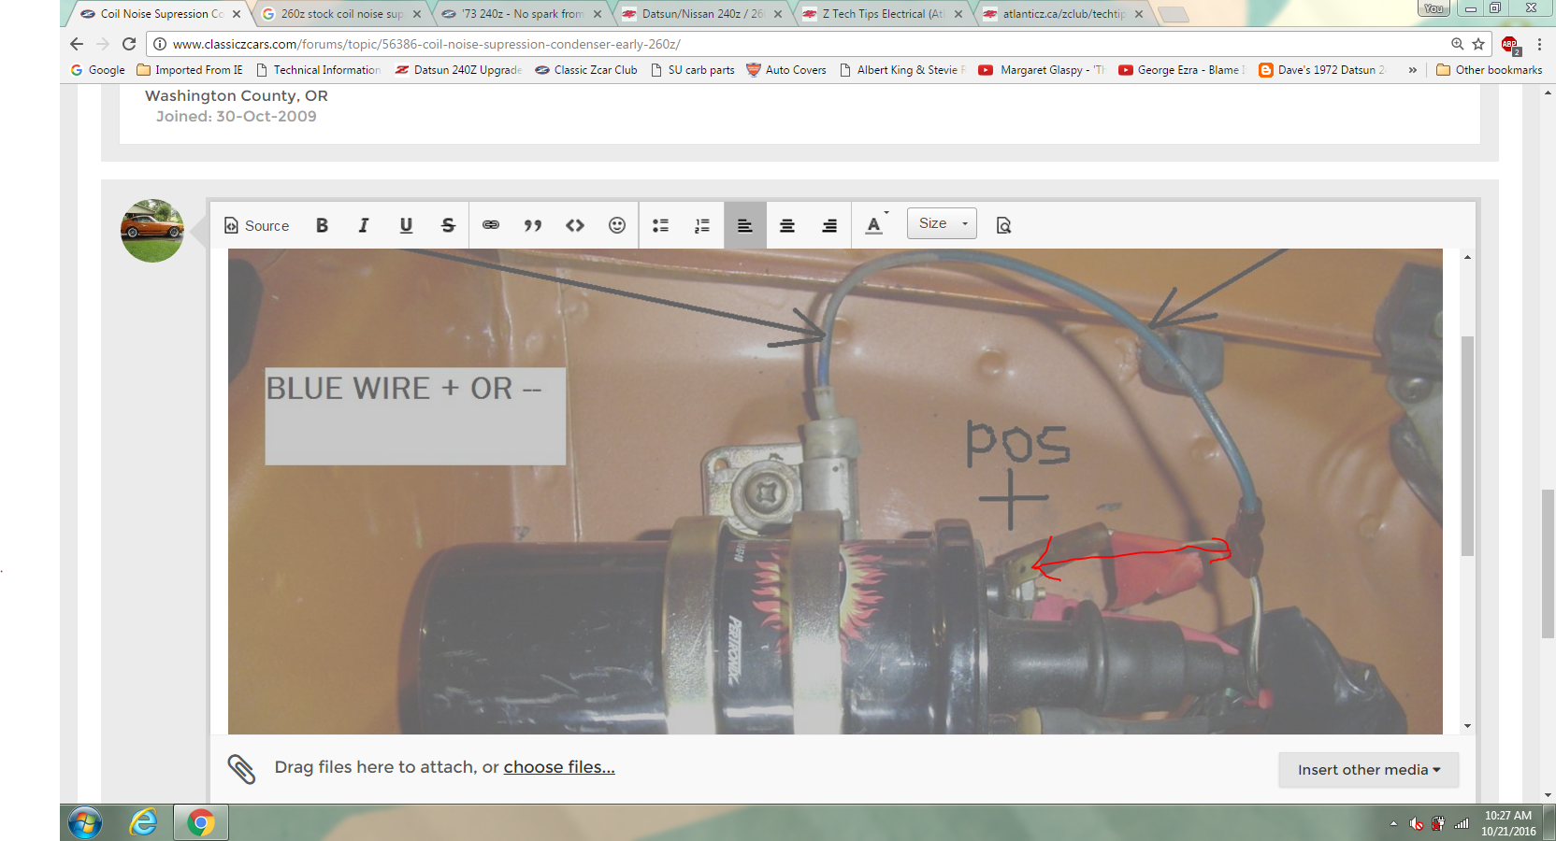Apply underline formatting
This screenshot has width=1556, height=841.
click(x=406, y=225)
